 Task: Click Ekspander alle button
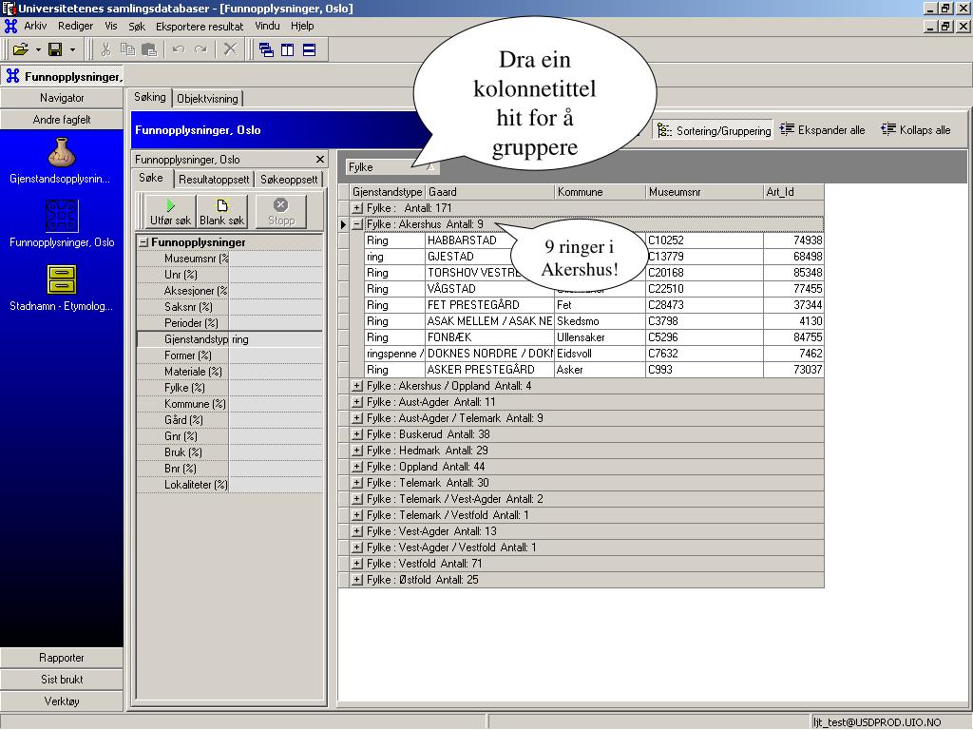pyautogui.click(x=822, y=129)
